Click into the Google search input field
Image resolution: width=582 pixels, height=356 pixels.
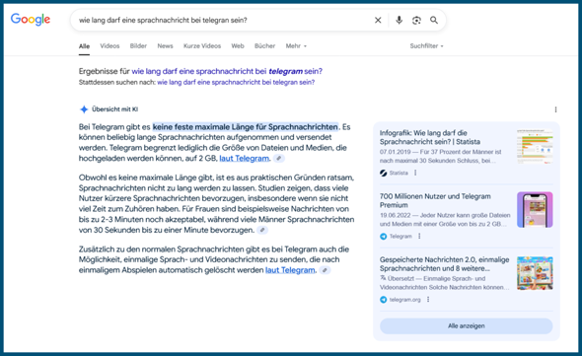pyautogui.click(x=223, y=20)
